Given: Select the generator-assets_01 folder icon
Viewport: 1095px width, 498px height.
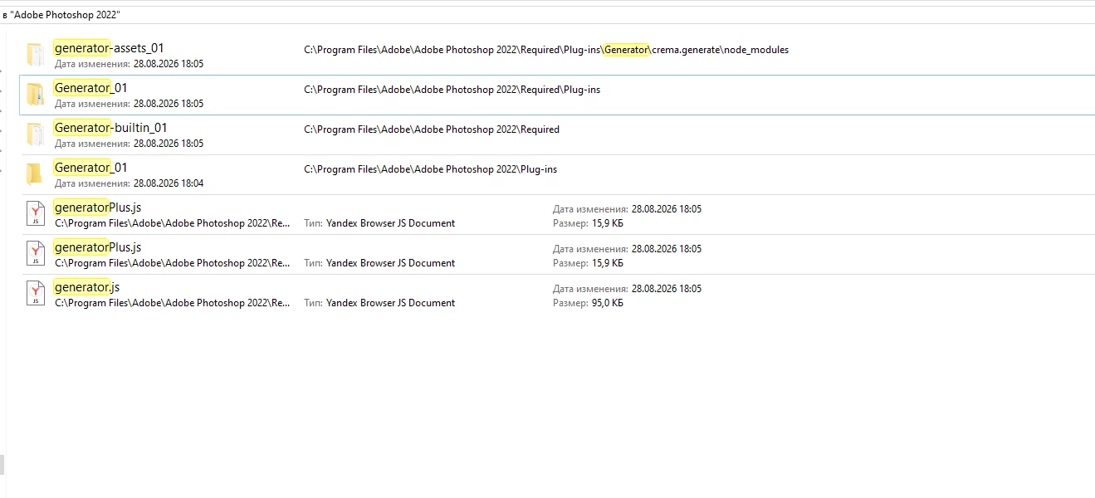Looking at the screenshot, I should point(35,55).
